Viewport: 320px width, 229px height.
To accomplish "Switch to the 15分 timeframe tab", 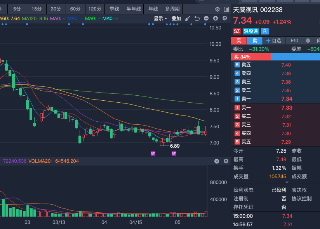I will pyautogui.click(x=37, y=9).
